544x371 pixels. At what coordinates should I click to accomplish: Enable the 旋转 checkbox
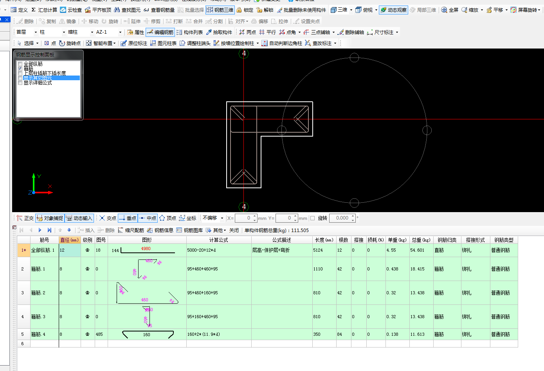[x=312, y=218]
